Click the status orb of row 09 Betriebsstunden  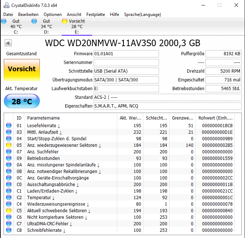(9, 158)
